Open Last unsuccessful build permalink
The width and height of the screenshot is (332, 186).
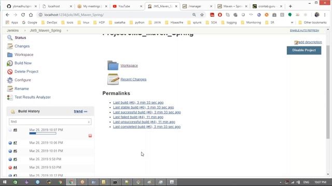(144, 122)
